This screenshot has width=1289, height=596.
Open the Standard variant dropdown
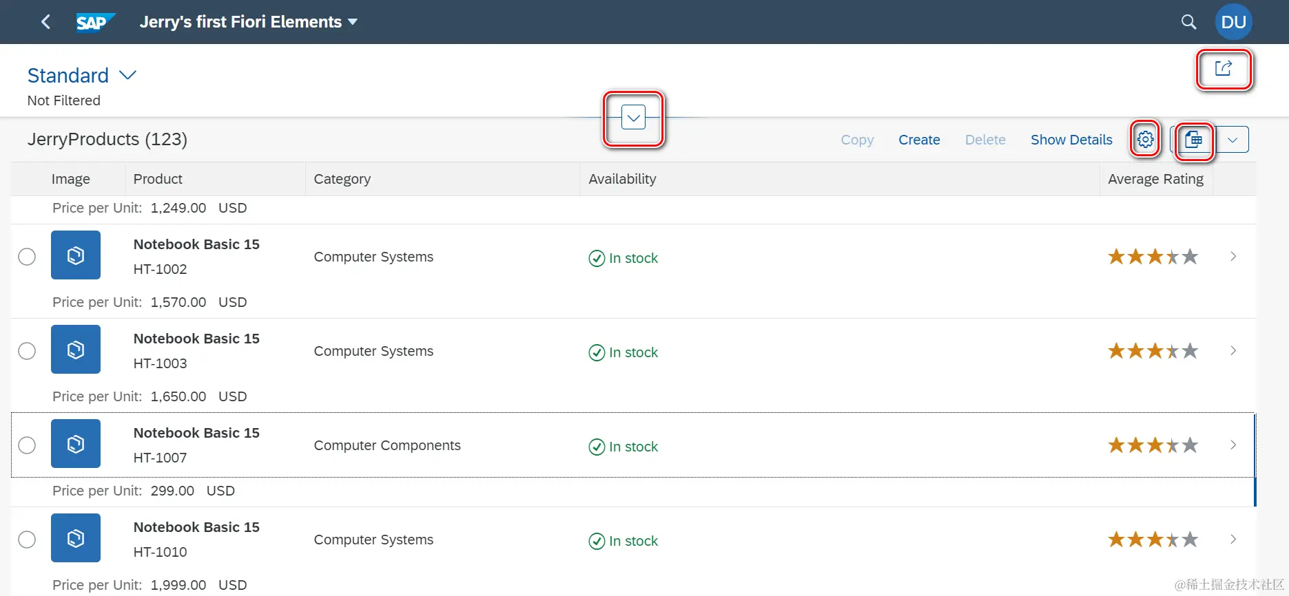point(128,75)
